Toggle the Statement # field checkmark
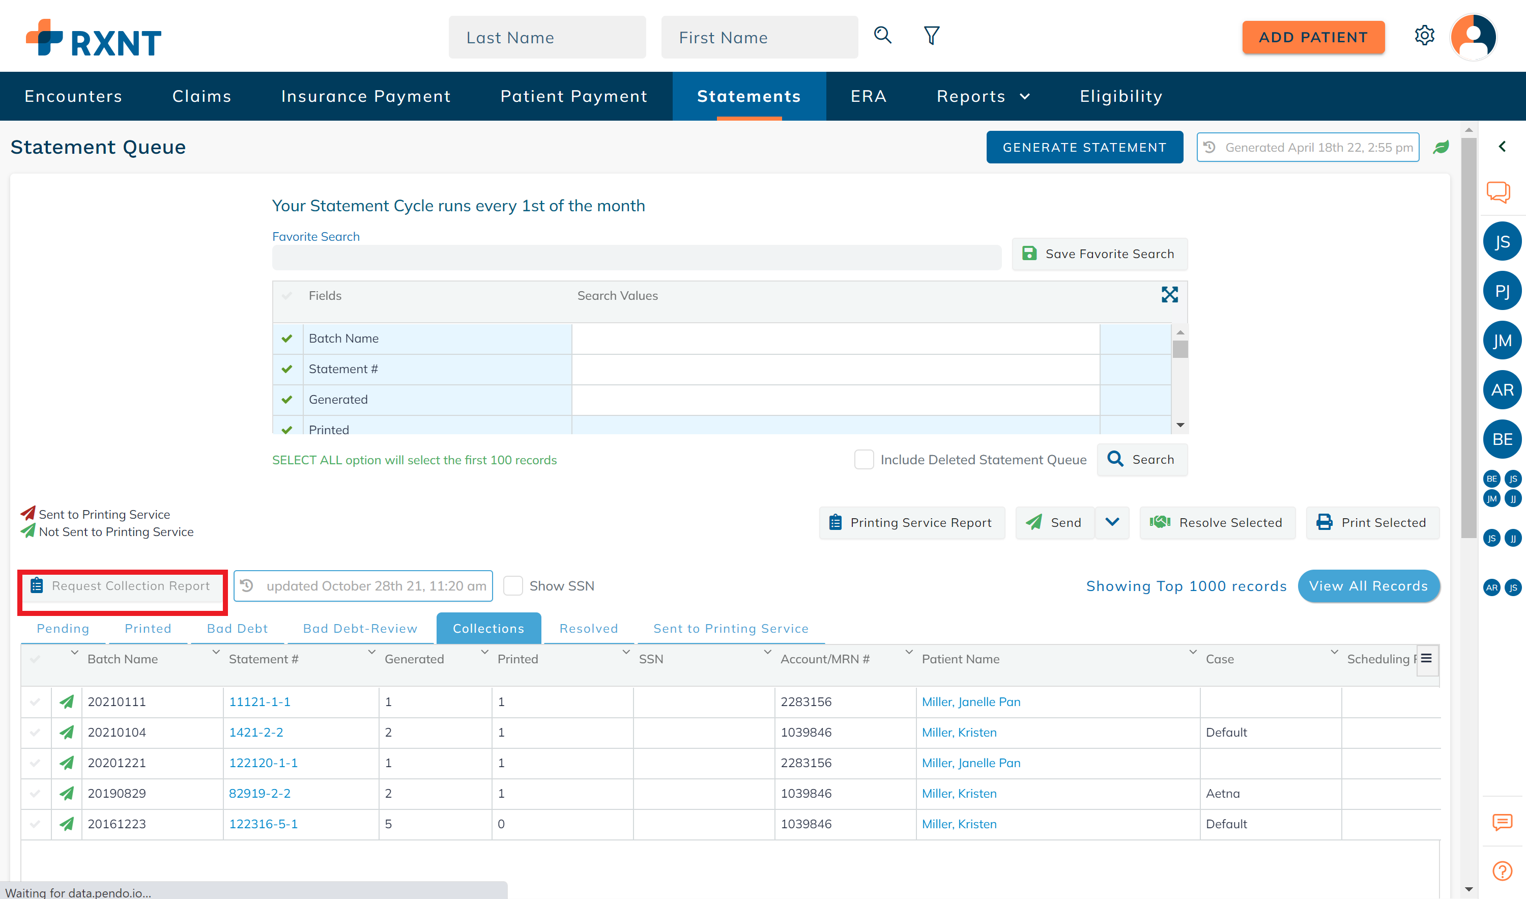1526x899 pixels. [x=287, y=369]
